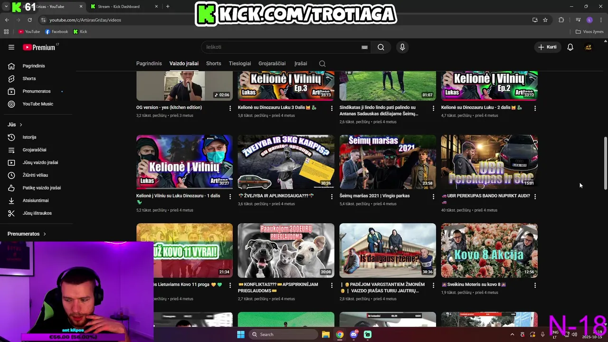Viewport: 608px width, 342px height.
Task: Open the account avatar menu
Action: tap(588, 47)
